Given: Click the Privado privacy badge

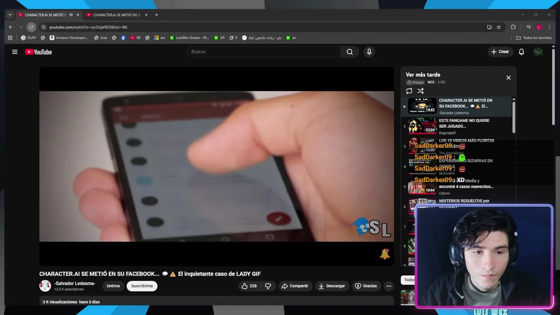Looking at the screenshot, I should click(416, 82).
